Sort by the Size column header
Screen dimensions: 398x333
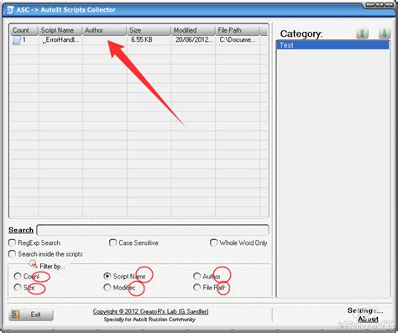(149, 30)
